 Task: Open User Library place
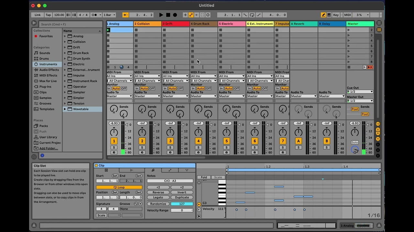tap(48, 137)
